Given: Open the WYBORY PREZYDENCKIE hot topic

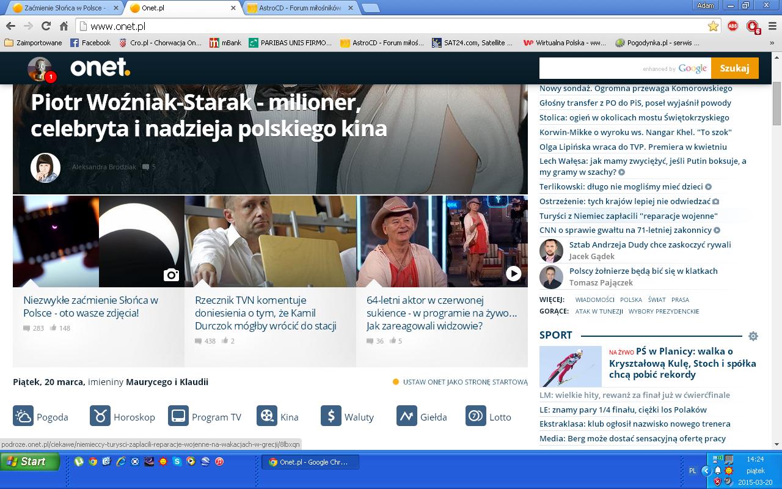Looking at the screenshot, I should 663,311.
